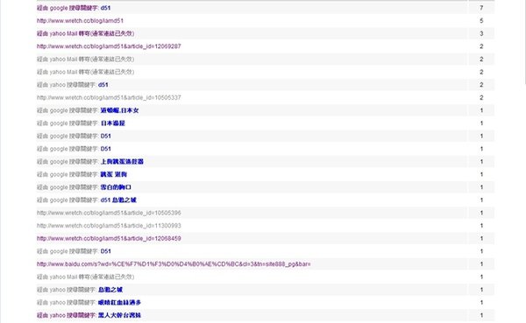Open the wretch.cc/blog/iamd51 homepage link
Image resolution: width=526 pixels, height=323 pixels.
point(80,21)
